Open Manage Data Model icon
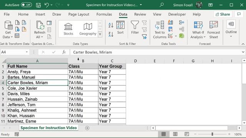Screen dimensions: 246x138 point(182,36)
